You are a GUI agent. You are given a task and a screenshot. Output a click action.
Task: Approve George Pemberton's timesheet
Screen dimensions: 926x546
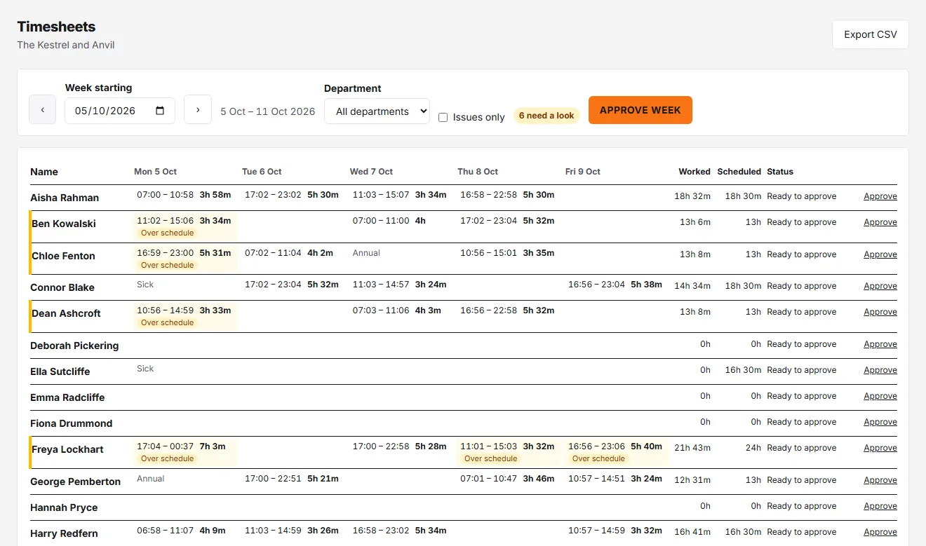(x=880, y=480)
